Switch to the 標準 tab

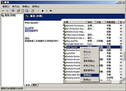[x=35, y=85]
